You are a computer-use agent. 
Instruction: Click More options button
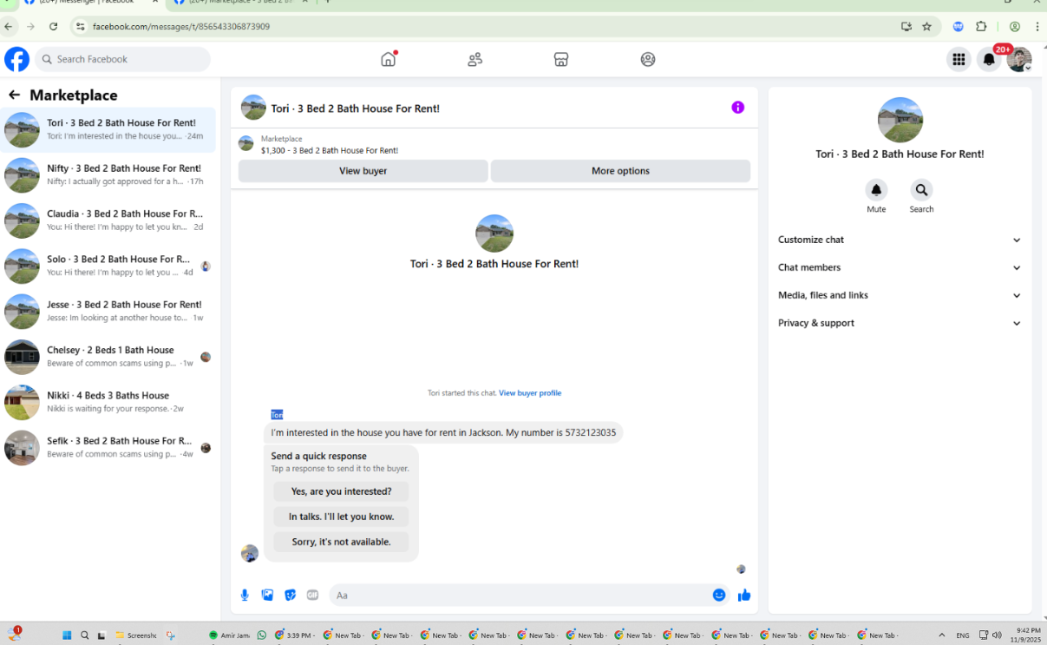coord(620,171)
